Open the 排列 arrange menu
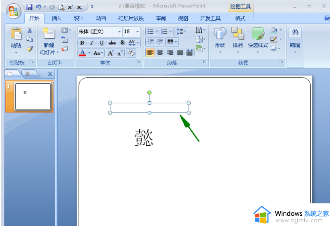Image resolution: width=331 pixels, height=226 pixels. pyautogui.click(x=238, y=40)
